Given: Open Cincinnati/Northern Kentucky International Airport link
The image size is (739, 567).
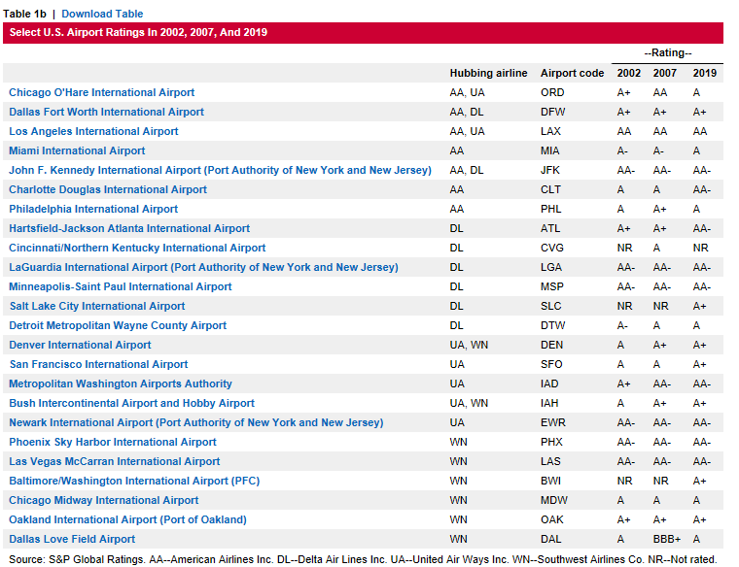Looking at the screenshot, I should click(137, 248).
